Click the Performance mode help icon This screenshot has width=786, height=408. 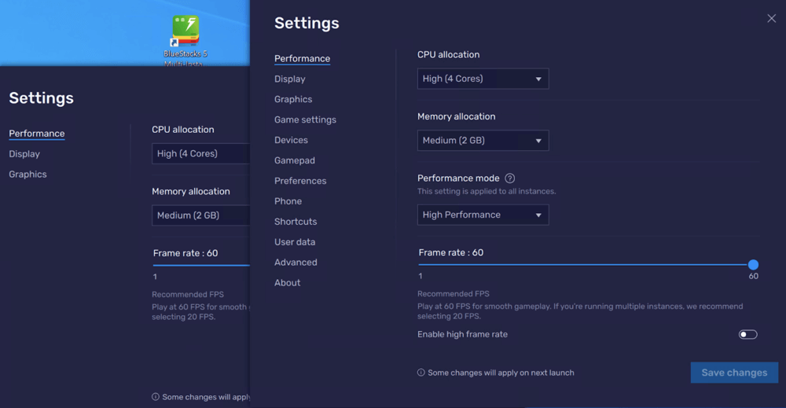510,178
